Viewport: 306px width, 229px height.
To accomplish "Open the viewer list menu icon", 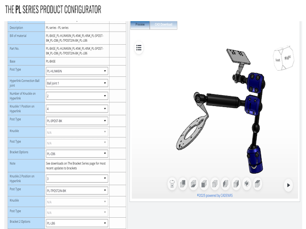I will coord(139,47).
